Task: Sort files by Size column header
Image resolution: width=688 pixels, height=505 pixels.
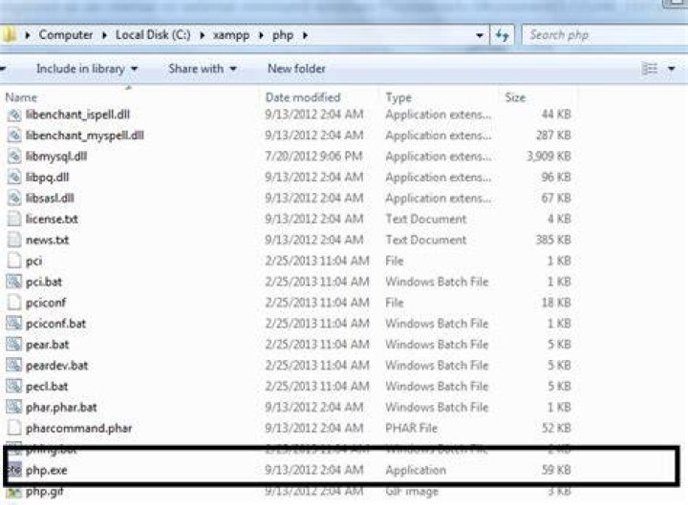Action: [x=515, y=97]
